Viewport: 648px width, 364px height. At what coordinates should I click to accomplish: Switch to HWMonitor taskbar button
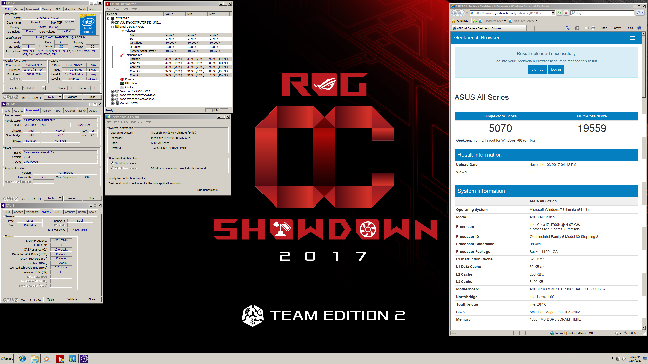pyautogui.click(x=60, y=359)
